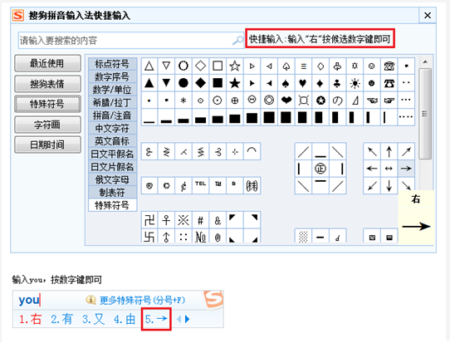
Task: Select the 希腊/拉丁 category
Action: click(112, 102)
